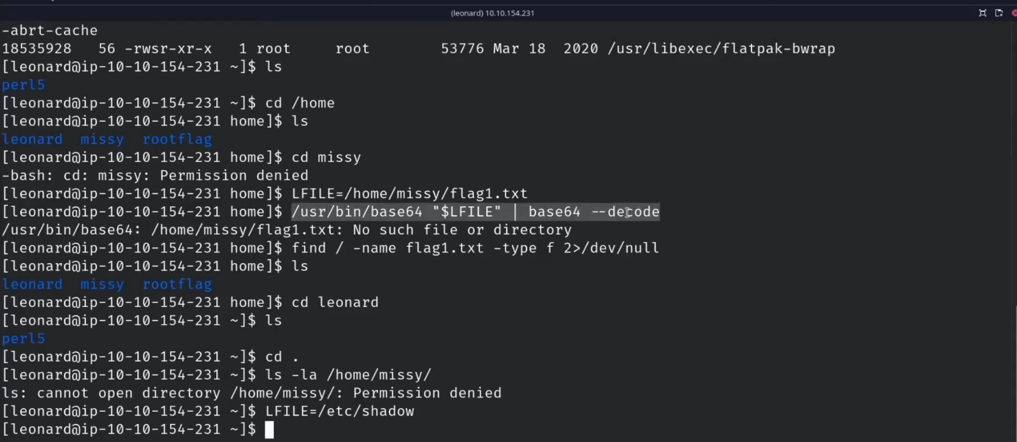Click the 'No such file or directory' error
The image size is (1017, 442).
click(462, 230)
